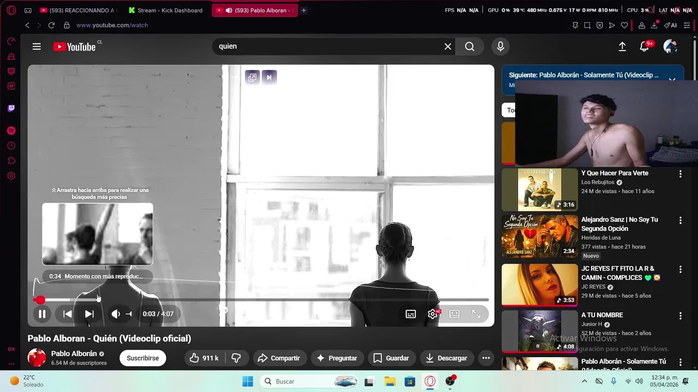The height and width of the screenshot is (392, 698).
Task: Open a new browser tab
Action: pos(304,10)
